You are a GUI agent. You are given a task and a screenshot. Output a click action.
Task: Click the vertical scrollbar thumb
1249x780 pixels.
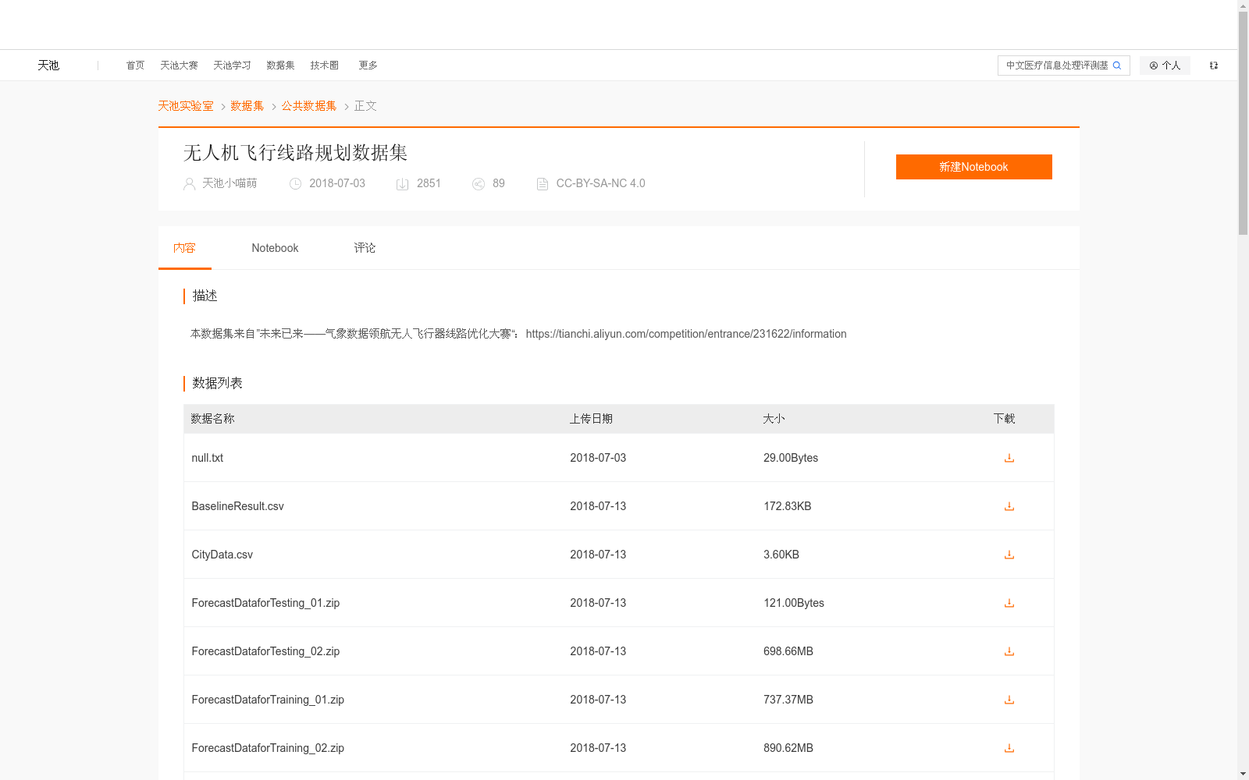[1243, 122]
